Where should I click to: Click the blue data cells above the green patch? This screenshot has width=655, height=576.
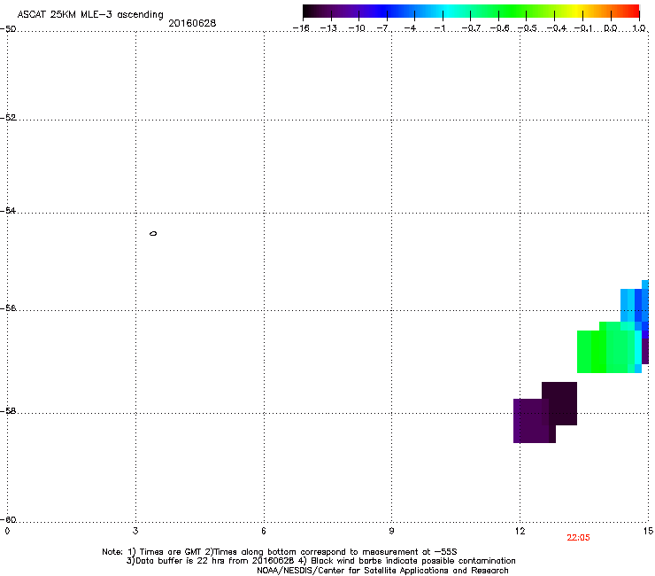(634, 305)
